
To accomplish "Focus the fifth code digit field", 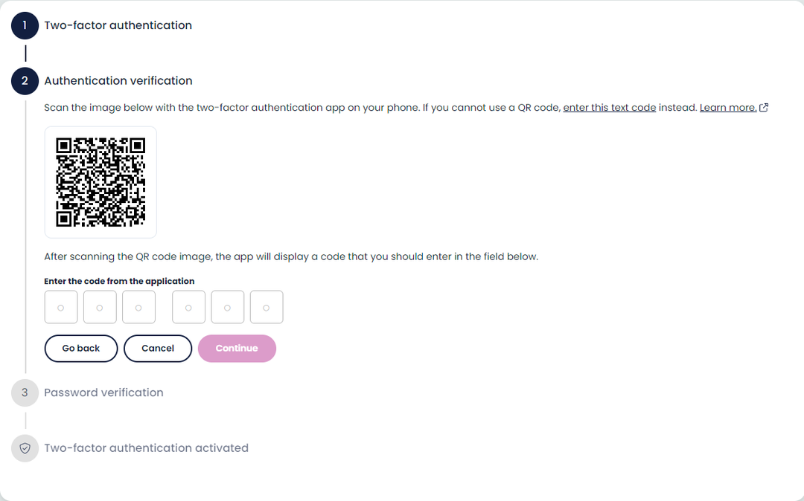I will pos(228,307).
